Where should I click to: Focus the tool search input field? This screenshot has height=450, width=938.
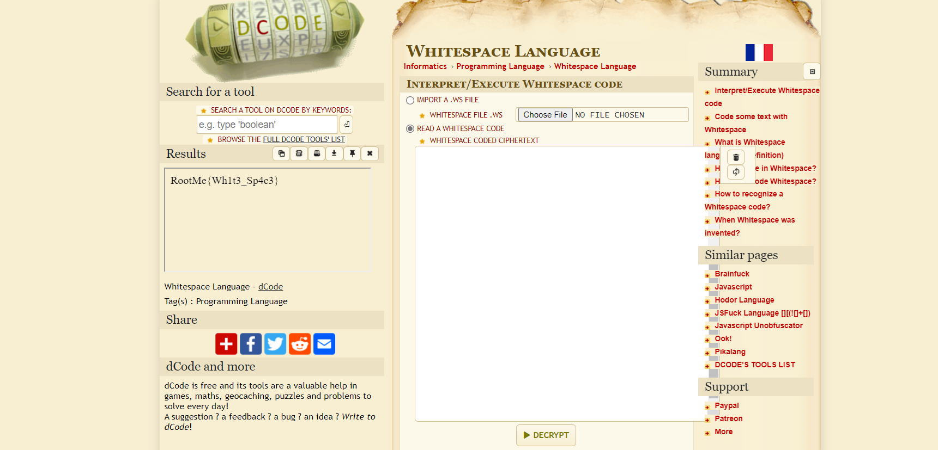click(267, 125)
